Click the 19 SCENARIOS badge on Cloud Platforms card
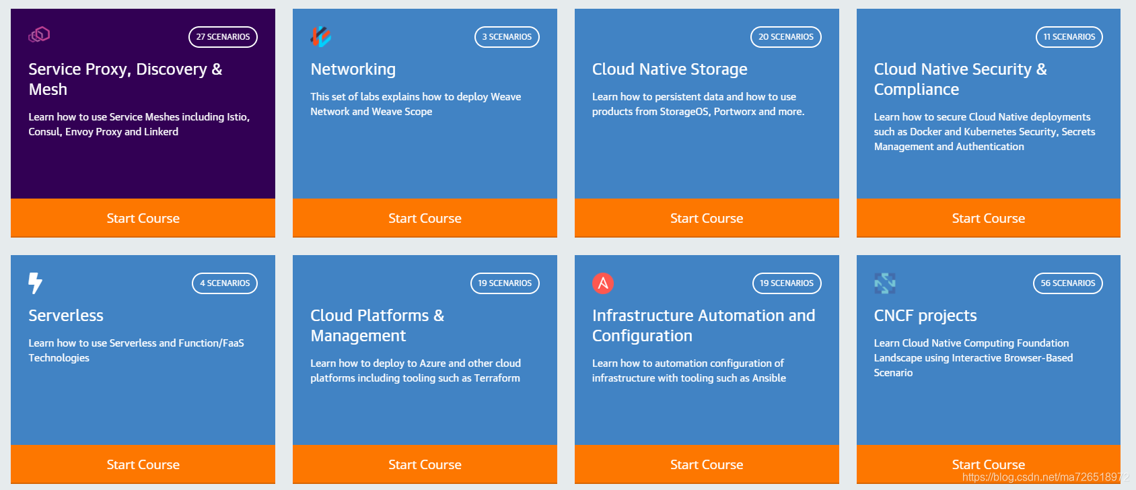This screenshot has height=490, width=1136. (505, 283)
